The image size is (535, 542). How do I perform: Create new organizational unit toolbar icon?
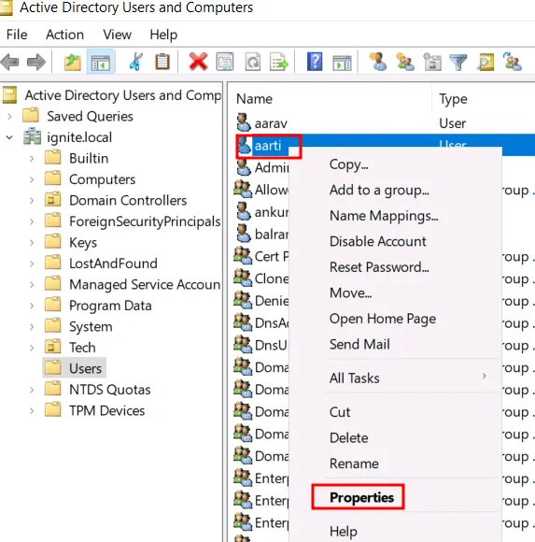(431, 62)
